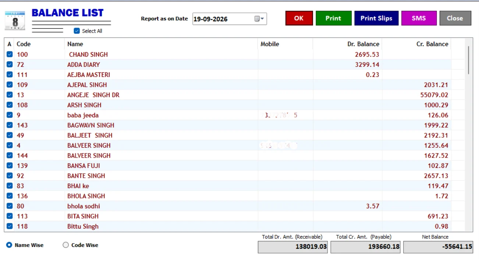Click the Cr. balance value 2192.31
479x259 pixels.
click(x=436, y=135)
